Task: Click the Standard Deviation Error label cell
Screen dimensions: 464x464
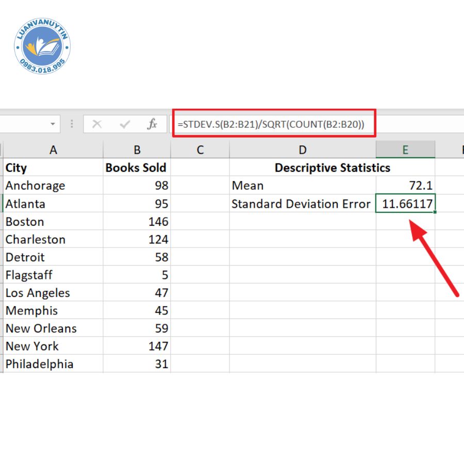Action: tap(302, 204)
